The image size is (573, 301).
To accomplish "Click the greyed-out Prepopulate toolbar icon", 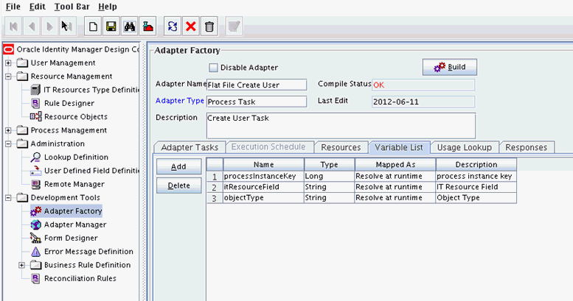I will click(234, 26).
